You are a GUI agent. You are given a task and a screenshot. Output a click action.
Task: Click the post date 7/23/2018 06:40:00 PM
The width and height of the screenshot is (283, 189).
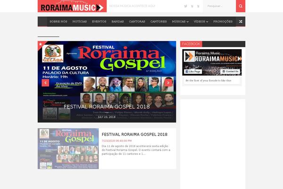point(117,141)
